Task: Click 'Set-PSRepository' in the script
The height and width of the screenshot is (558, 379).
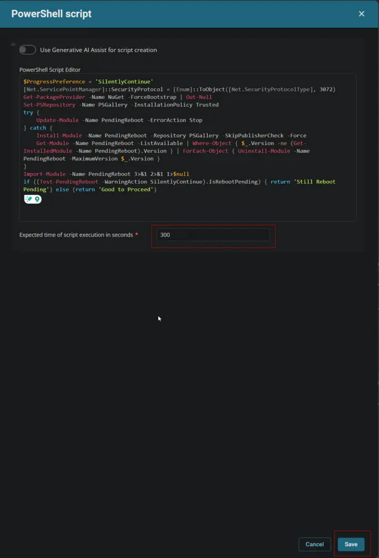Action: (50, 105)
